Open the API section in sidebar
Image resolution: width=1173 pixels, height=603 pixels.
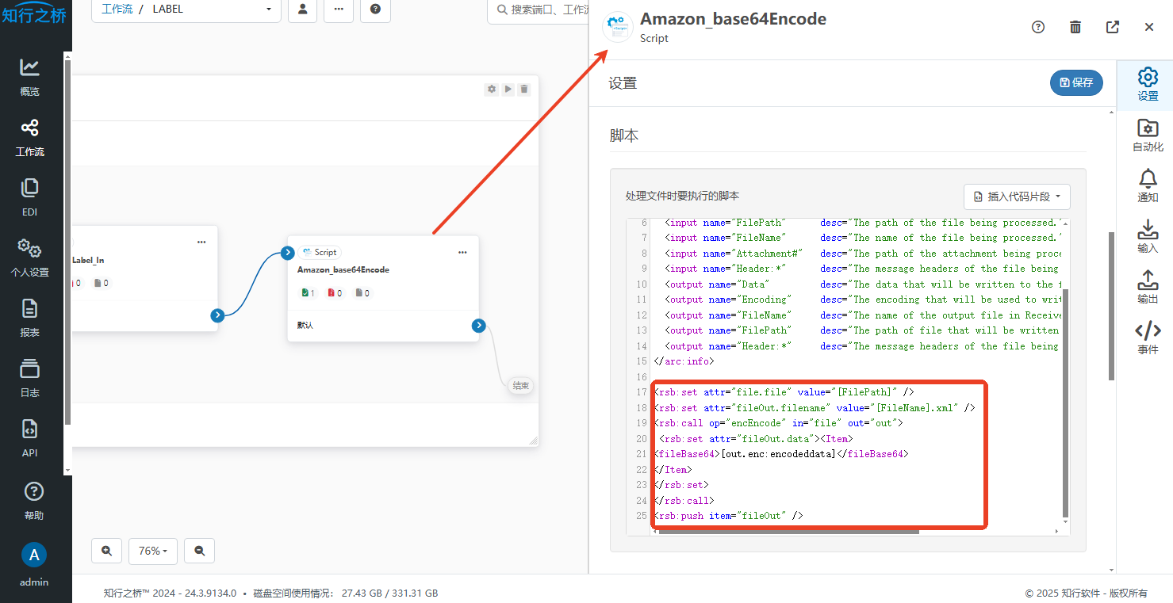29,438
